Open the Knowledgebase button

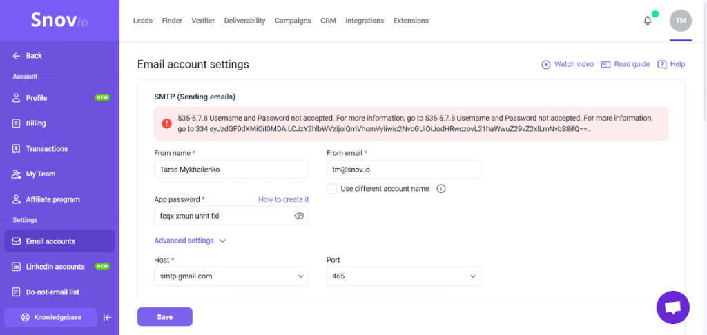point(52,318)
